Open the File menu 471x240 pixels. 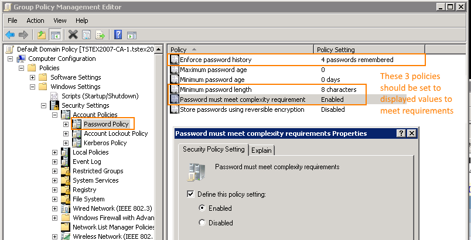pos(12,20)
